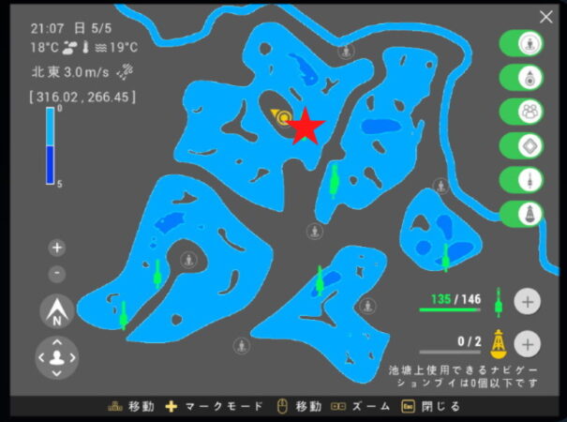Close the map with the X
Screen dimensions: 567x422
click(x=546, y=17)
